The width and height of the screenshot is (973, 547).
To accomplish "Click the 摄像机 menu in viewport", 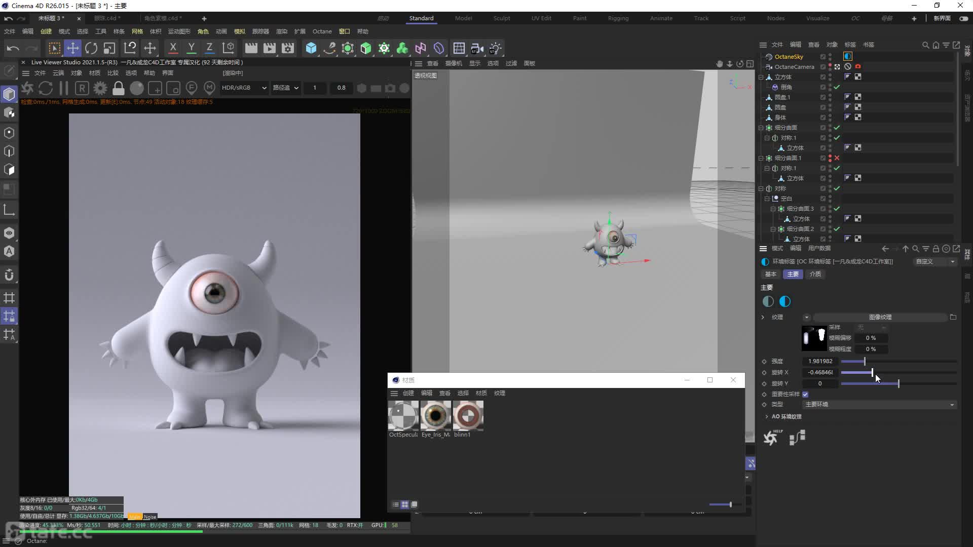I will click(x=454, y=63).
